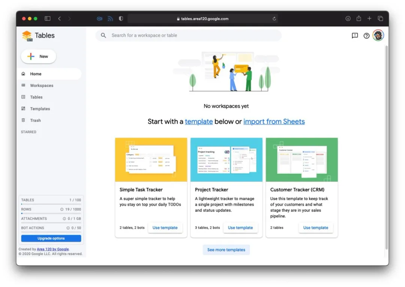405x287 pixels.
Task: Click the page vertical scrollbar
Action: pos(387,147)
